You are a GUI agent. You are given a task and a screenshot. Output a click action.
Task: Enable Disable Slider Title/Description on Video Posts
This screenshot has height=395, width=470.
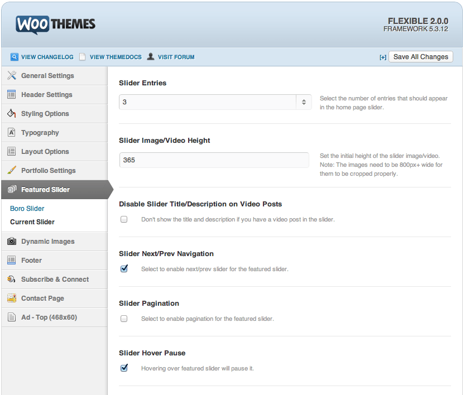click(124, 219)
